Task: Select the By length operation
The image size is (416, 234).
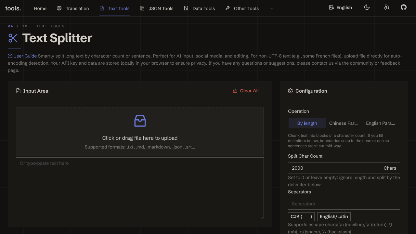Action: click(307, 123)
